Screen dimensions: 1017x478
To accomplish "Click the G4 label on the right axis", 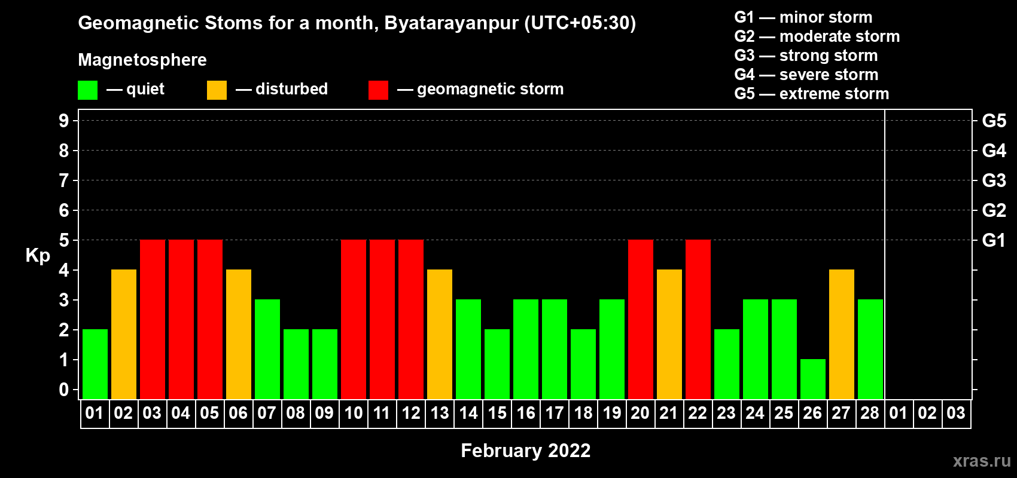I will 994,151.
